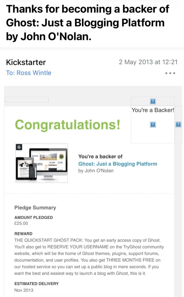
Task: Tap the sender name Kickstarter
Action: 26,62
